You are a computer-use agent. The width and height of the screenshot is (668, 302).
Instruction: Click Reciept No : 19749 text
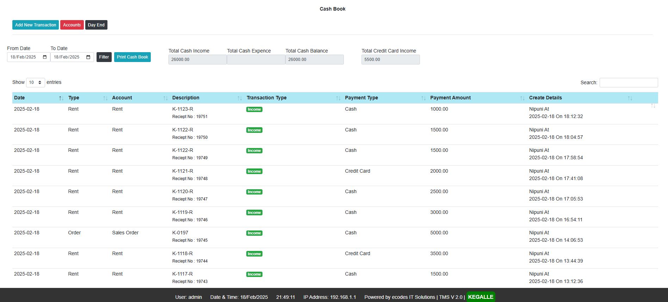pyautogui.click(x=190, y=158)
